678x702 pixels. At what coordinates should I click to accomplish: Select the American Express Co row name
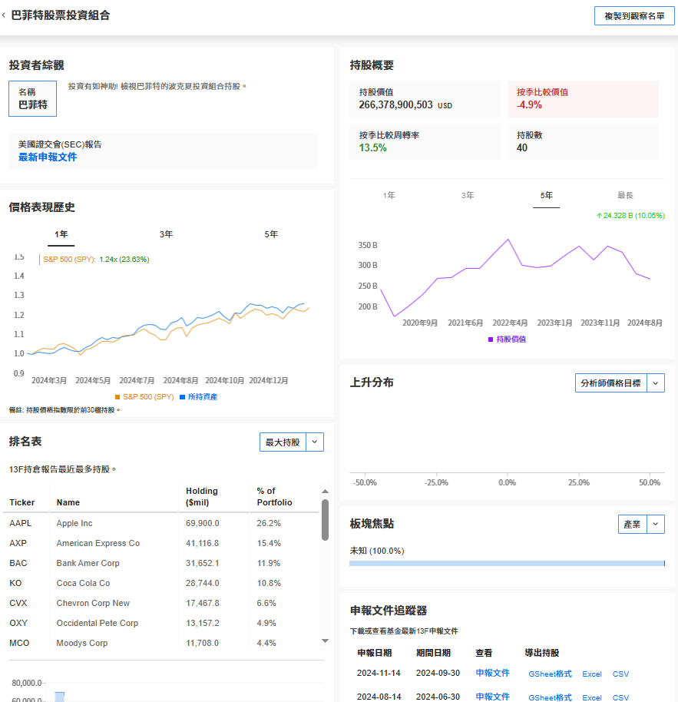pos(98,543)
